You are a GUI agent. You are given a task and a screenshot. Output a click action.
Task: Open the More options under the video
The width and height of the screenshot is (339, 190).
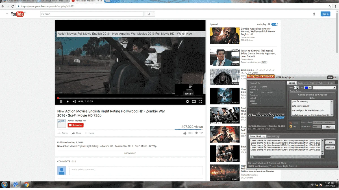(x=90, y=133)
